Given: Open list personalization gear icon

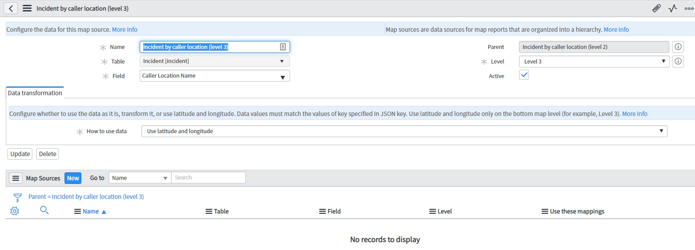Looking at the screenshot, I should (15, 211).
